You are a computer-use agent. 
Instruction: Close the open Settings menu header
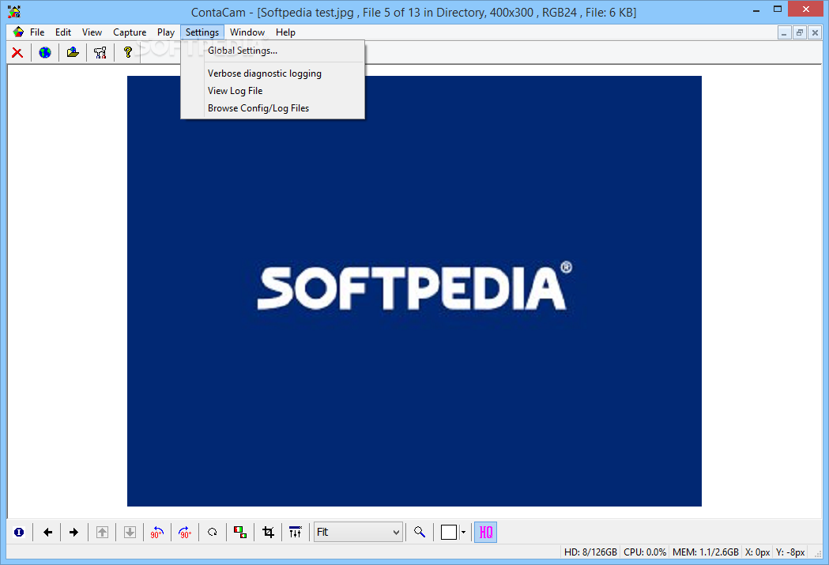pyautogui.click(x=202, y=32)
